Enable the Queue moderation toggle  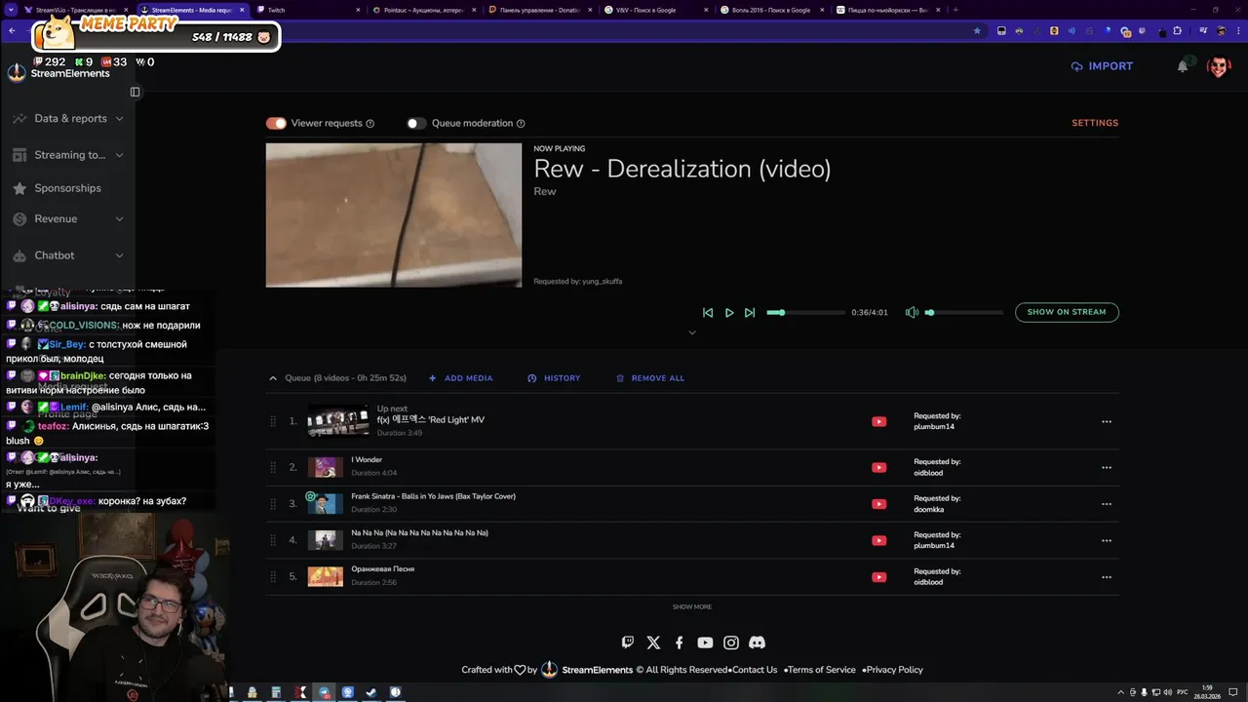pos(416,124)
